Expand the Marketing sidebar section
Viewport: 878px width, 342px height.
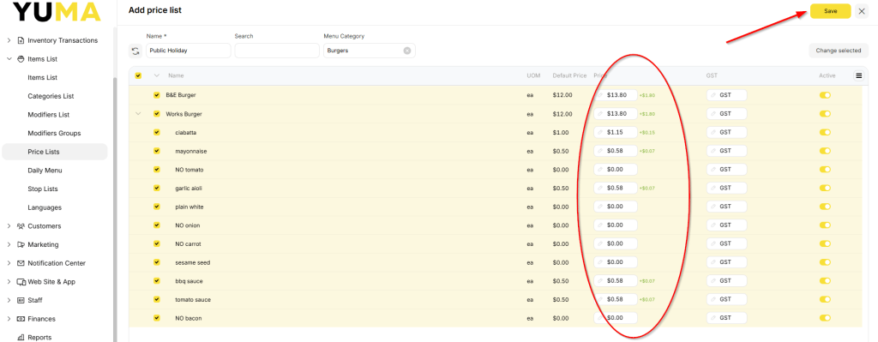coord(9,244)
